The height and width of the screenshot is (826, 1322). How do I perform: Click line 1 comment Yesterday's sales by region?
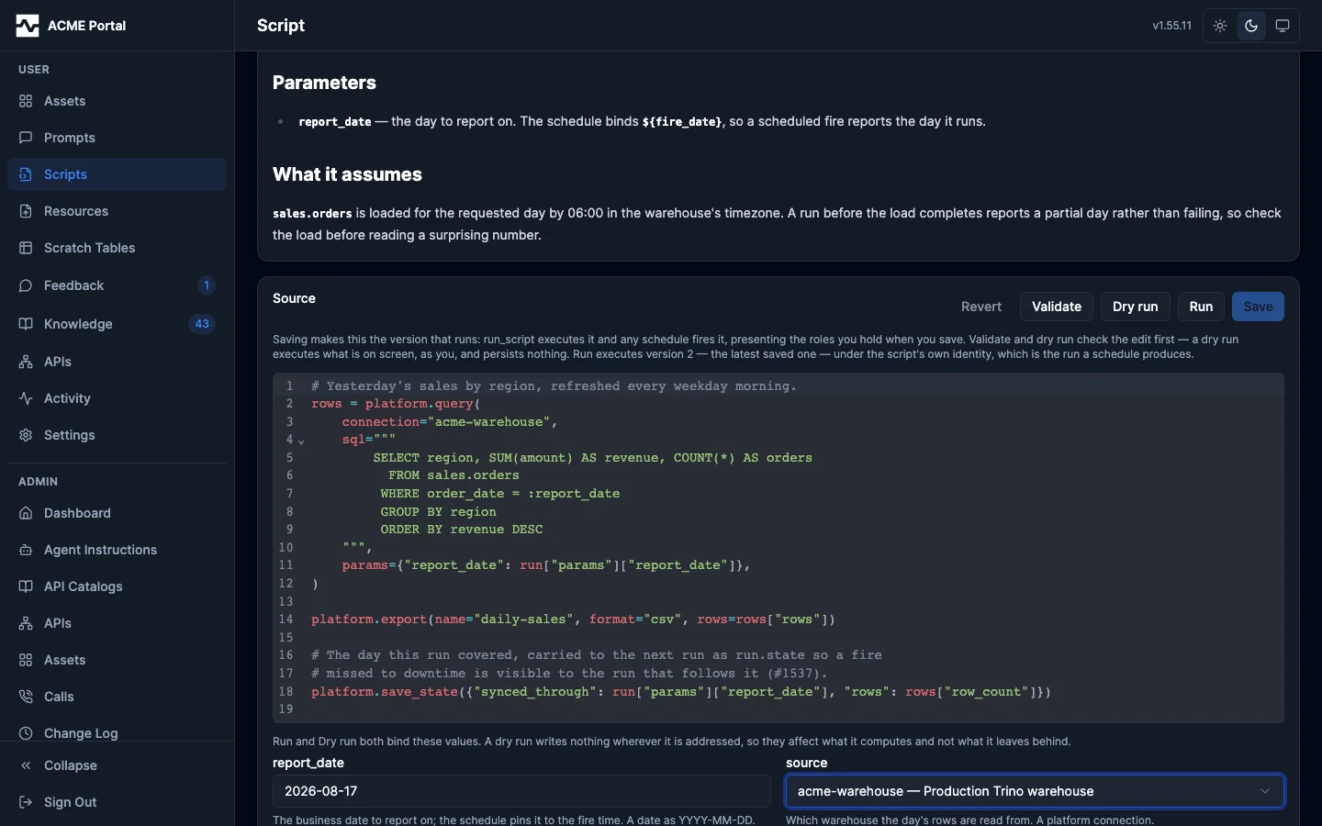(554, 386)
